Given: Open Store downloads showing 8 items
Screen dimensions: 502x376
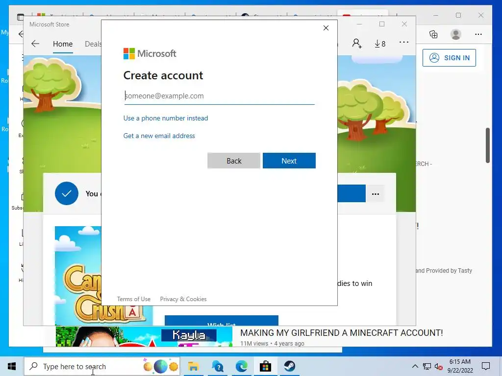Looking at the screenshot, I should (x=380, y=44).
